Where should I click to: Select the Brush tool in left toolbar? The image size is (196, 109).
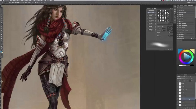click(2, 25)
